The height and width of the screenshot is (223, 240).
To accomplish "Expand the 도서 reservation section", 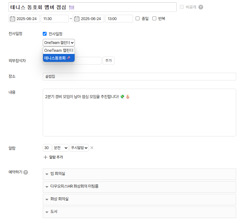I will coord(139,212).
